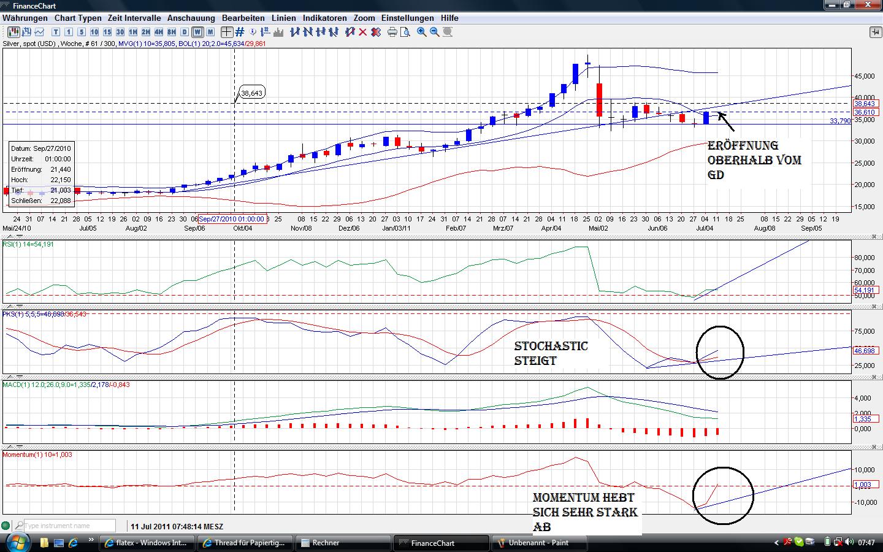Screen dimensions: 883x552
Task: Switch to 8H interval
Action: coord(172,32)
